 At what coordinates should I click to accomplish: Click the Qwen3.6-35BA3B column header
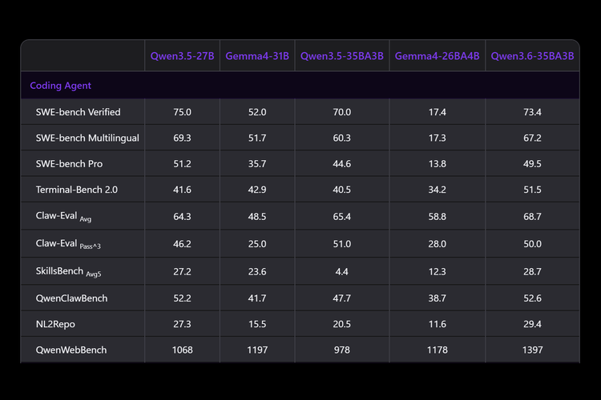tap(532, 56)
